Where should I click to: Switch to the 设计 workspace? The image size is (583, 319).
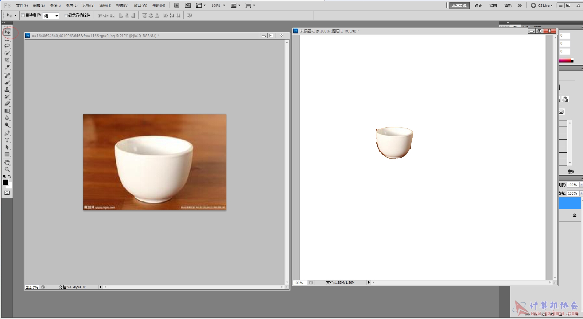pyautogui.click(x=478, y=6)
